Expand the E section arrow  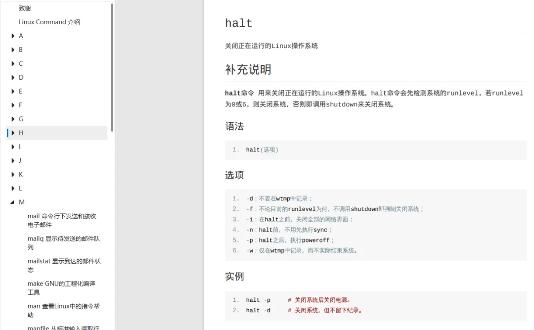tap(12, 92)
